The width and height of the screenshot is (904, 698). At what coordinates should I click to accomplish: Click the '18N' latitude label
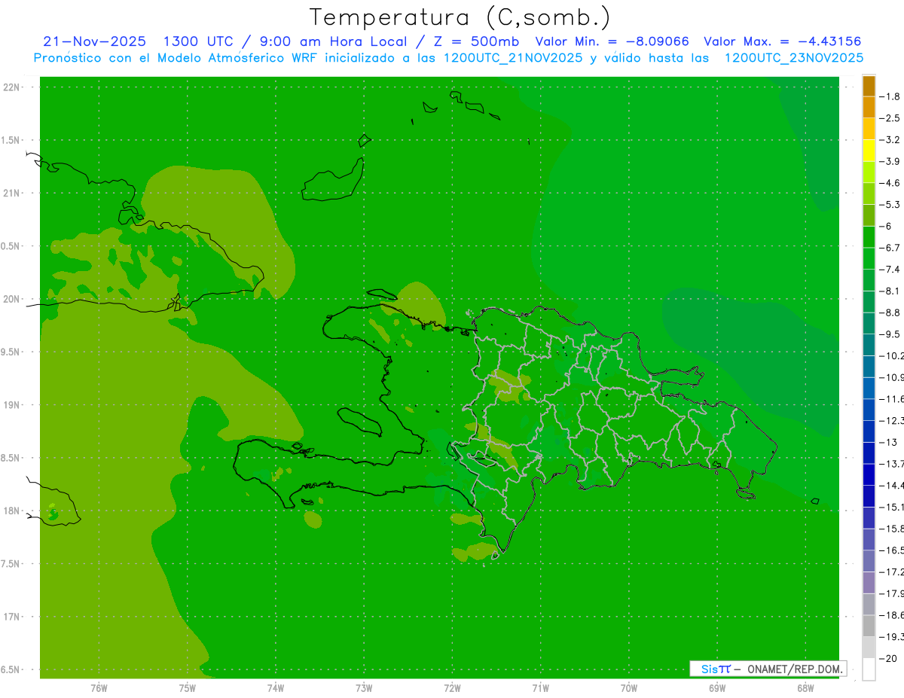[13, 511]
